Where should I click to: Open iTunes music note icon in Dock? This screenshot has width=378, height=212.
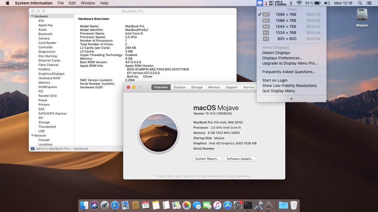pyautogui.click(x=217, y=205)
